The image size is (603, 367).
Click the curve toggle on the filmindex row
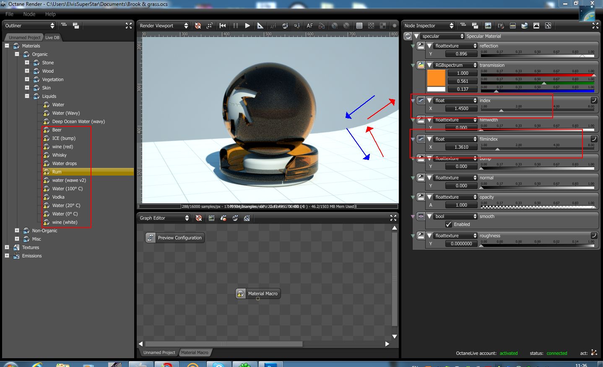pyautogui.click(x=594, y=139)
